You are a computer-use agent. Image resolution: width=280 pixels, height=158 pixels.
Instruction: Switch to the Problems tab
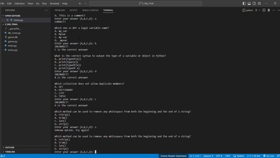[59, 10]
